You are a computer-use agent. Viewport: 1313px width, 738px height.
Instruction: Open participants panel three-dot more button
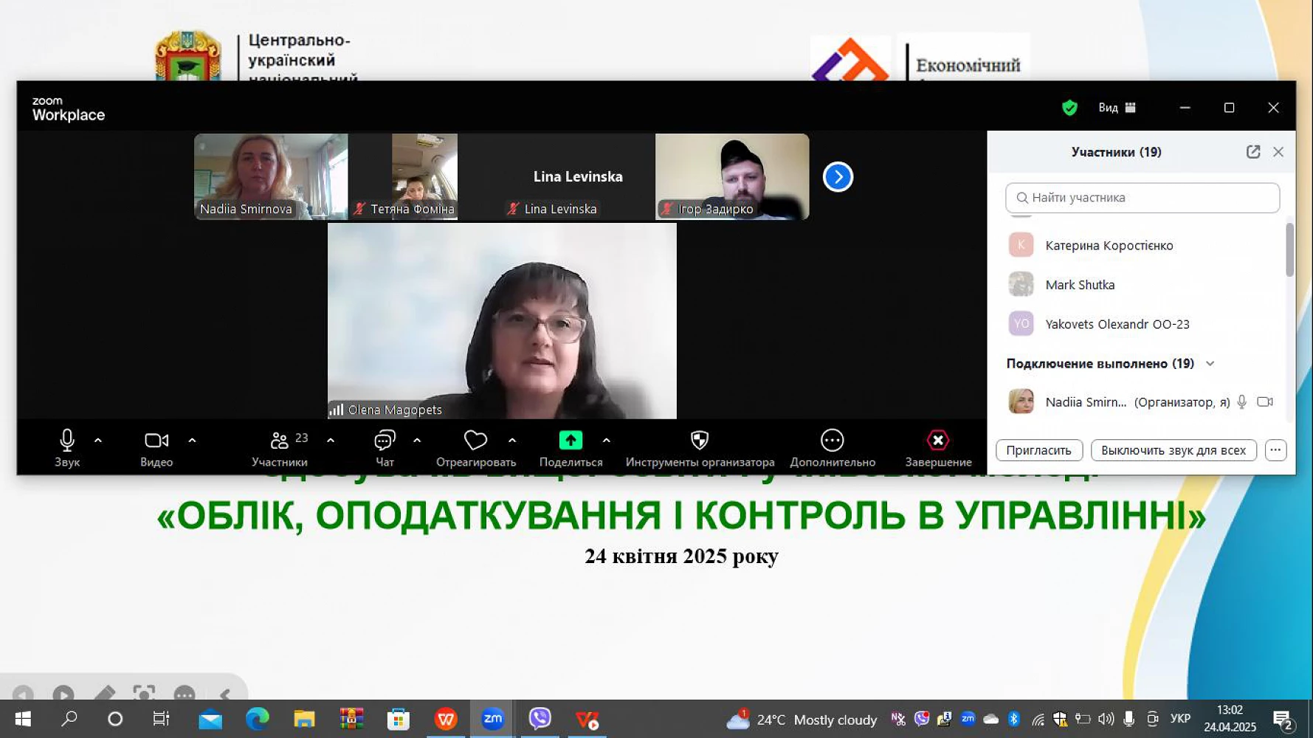coord(1275,450)
